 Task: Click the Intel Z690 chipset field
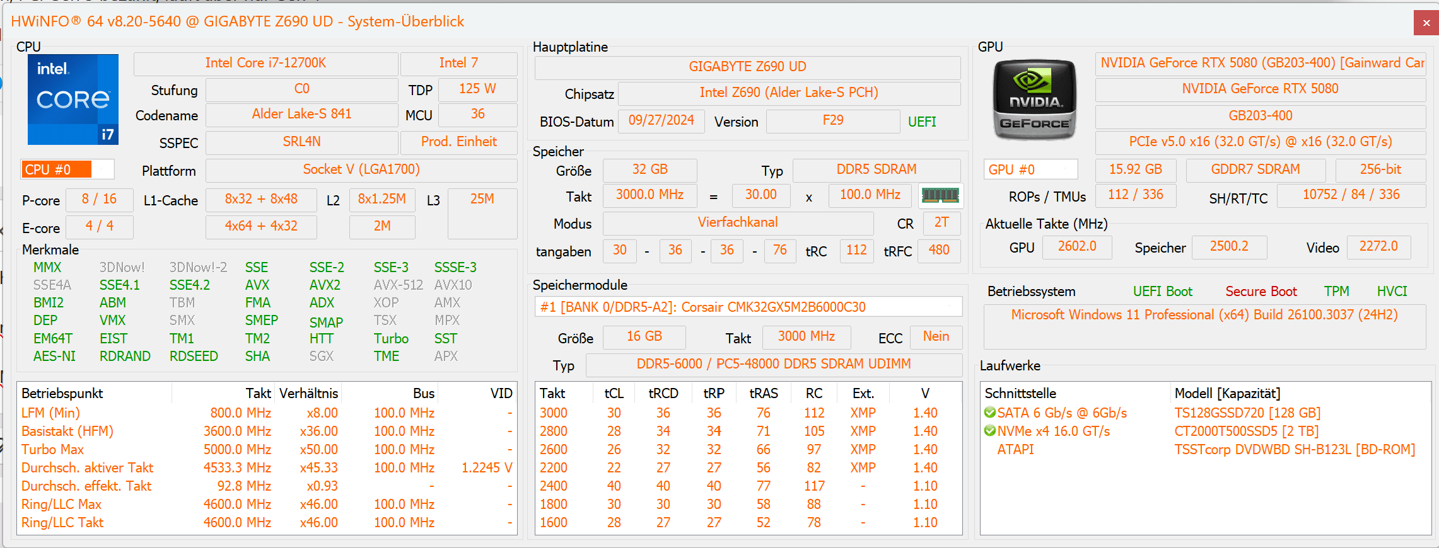(x=789, y=93)
